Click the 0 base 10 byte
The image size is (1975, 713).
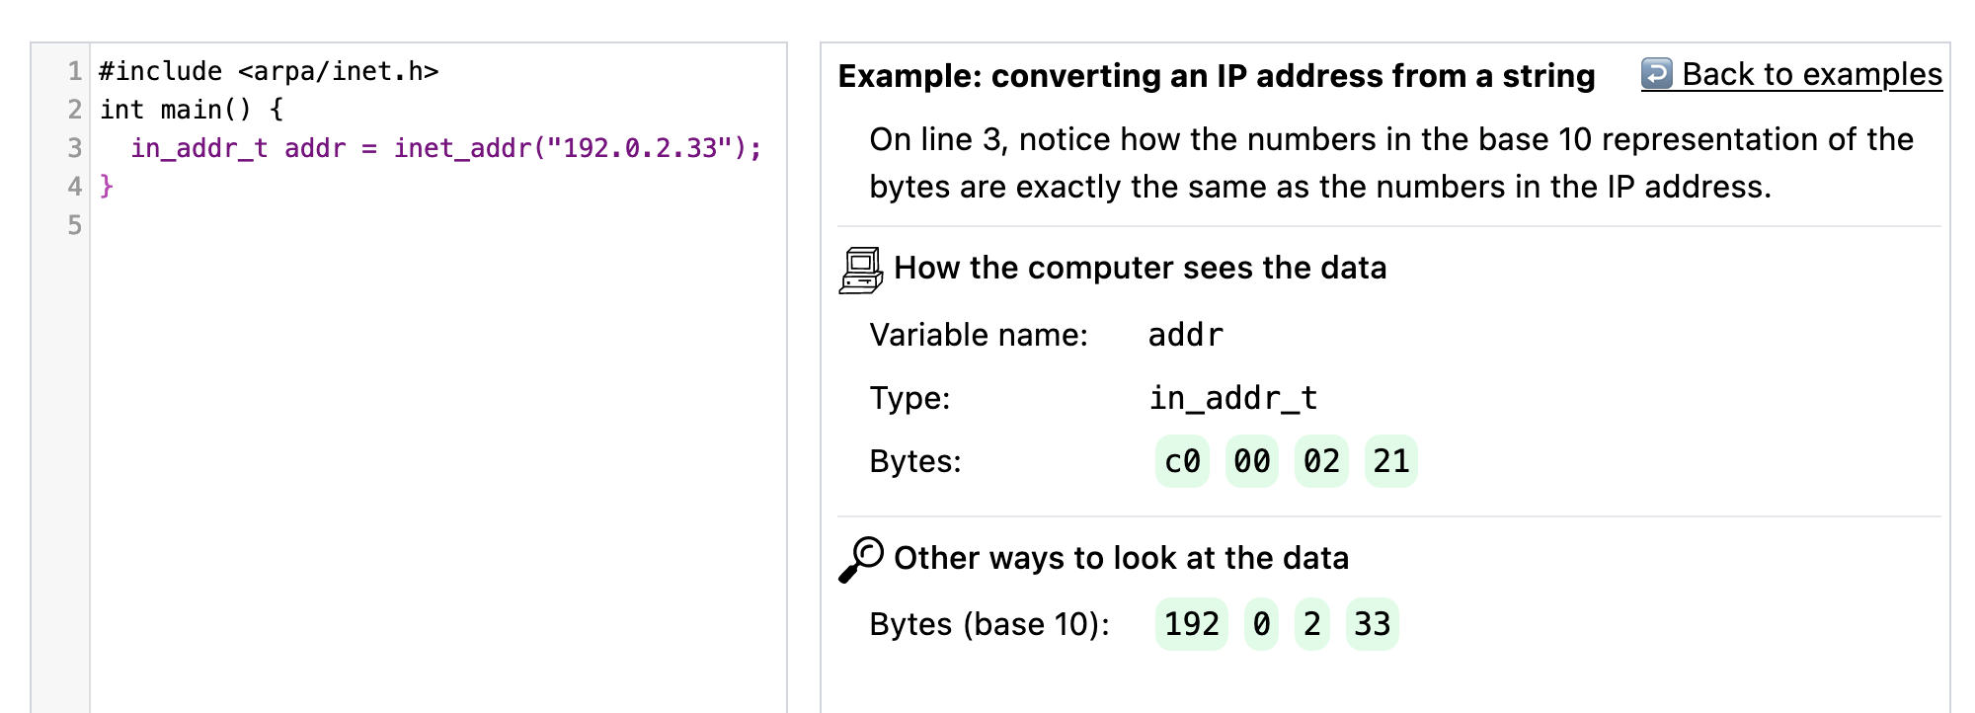(1261, 624)
